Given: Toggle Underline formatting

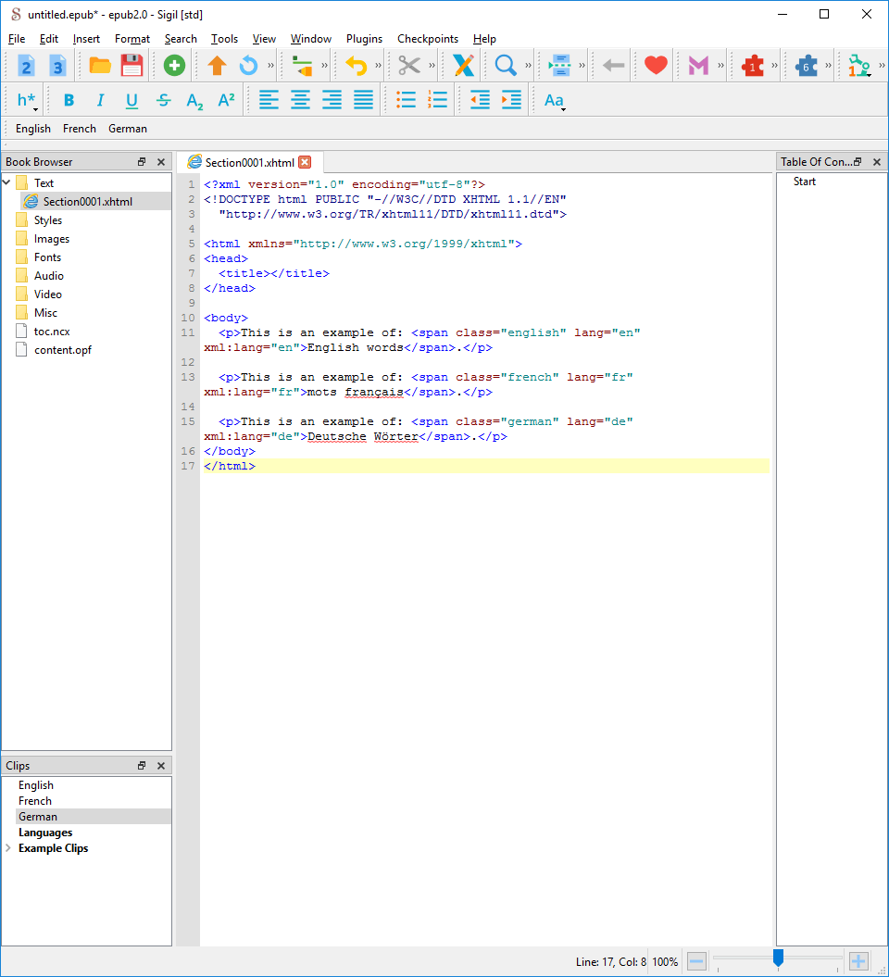Looking at the screenshot, I should click(131, 101).
